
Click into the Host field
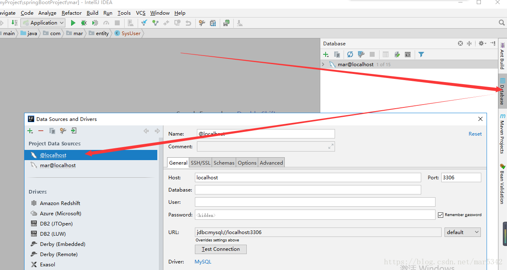click(x=308, y=178)
